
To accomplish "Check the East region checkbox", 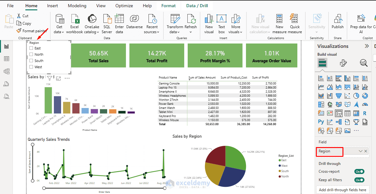I will coord(31,48).
